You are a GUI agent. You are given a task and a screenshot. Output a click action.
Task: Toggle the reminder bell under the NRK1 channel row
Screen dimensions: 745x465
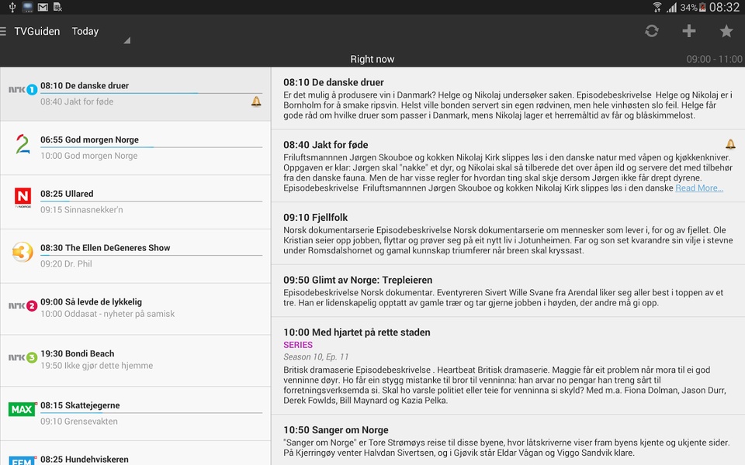point(256,102)
